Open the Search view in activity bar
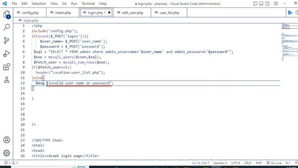The image size is (298, 168). 7,27
